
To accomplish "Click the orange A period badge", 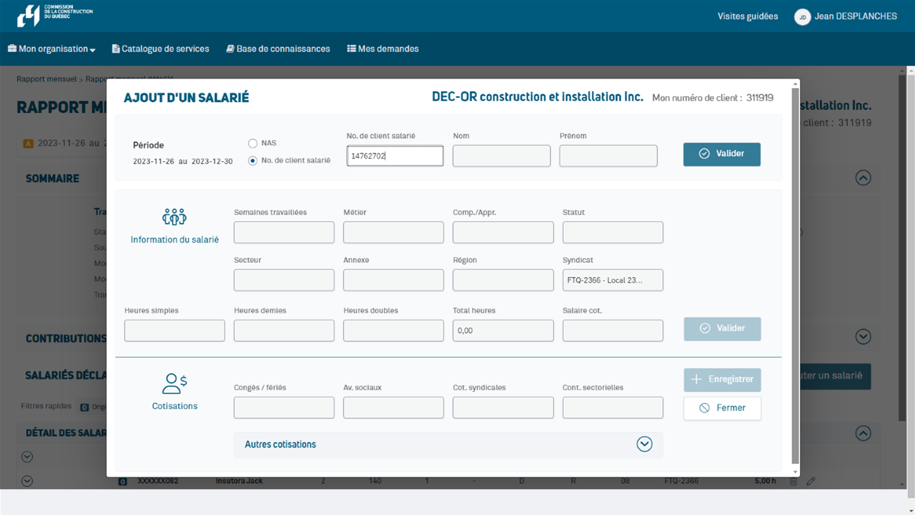I will click(28, 144).
